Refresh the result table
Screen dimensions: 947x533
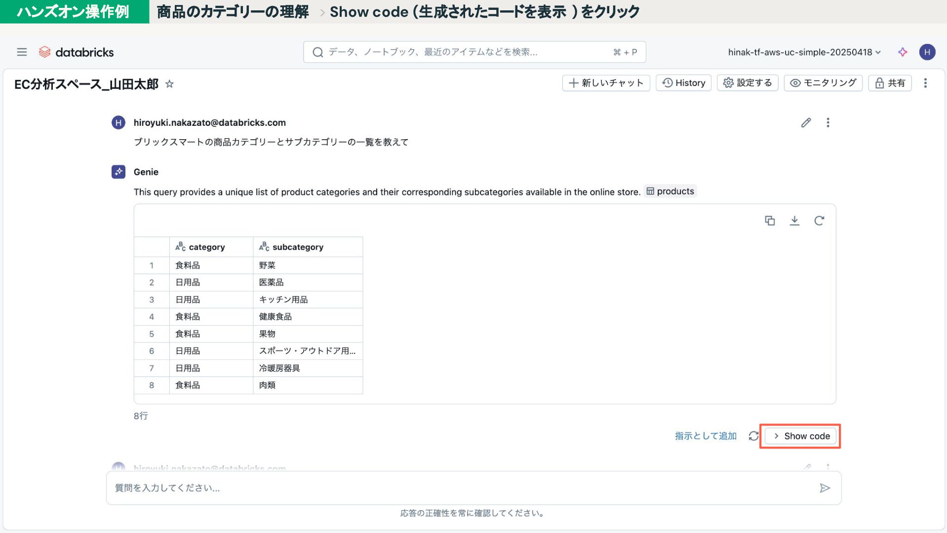(819, 221)
